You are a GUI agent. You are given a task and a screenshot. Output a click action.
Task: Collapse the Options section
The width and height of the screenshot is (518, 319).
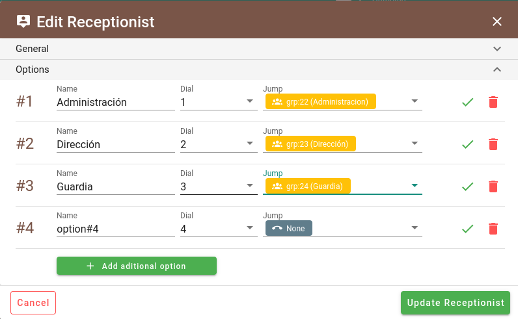point(259,70)
